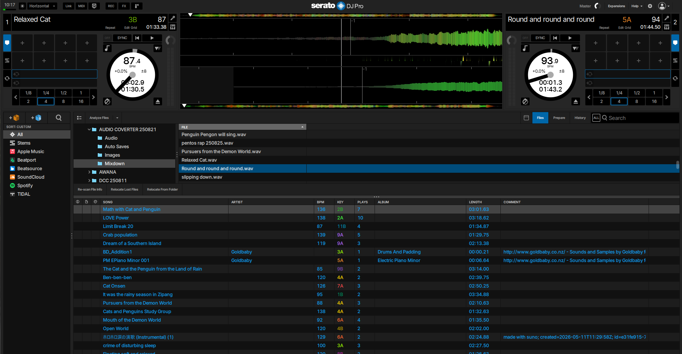Switch to the Prepare tab
Image resolution: width=682 pixels, height=354 pixels.
tap(559, 118)
